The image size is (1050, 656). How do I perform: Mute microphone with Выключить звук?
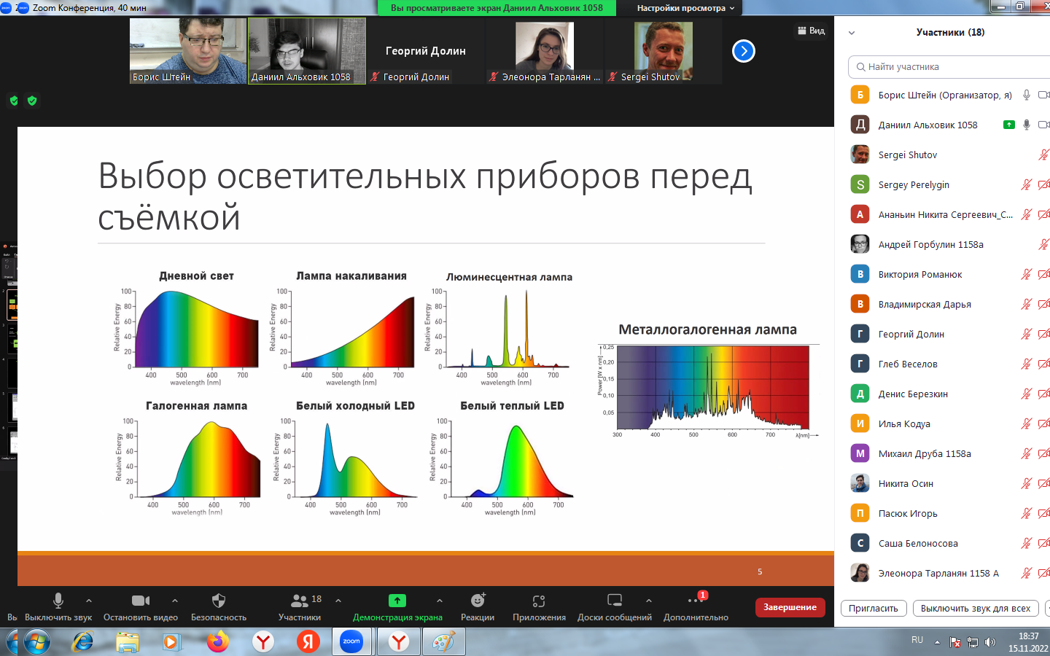(58, 601)
